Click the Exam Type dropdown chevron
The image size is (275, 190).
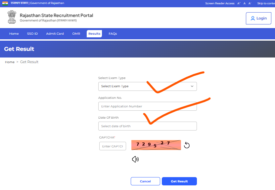[x=192, y=86]
